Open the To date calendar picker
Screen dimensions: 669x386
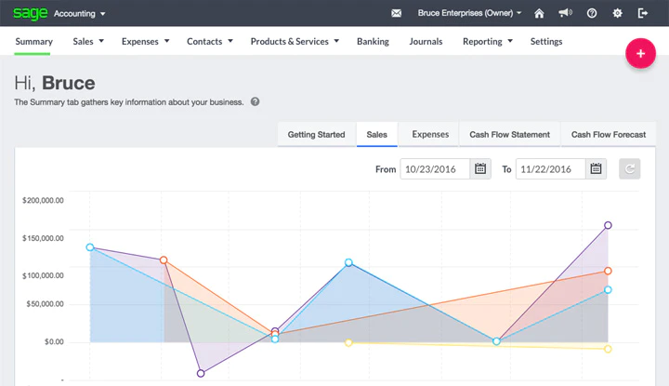[x=596, y=168]
